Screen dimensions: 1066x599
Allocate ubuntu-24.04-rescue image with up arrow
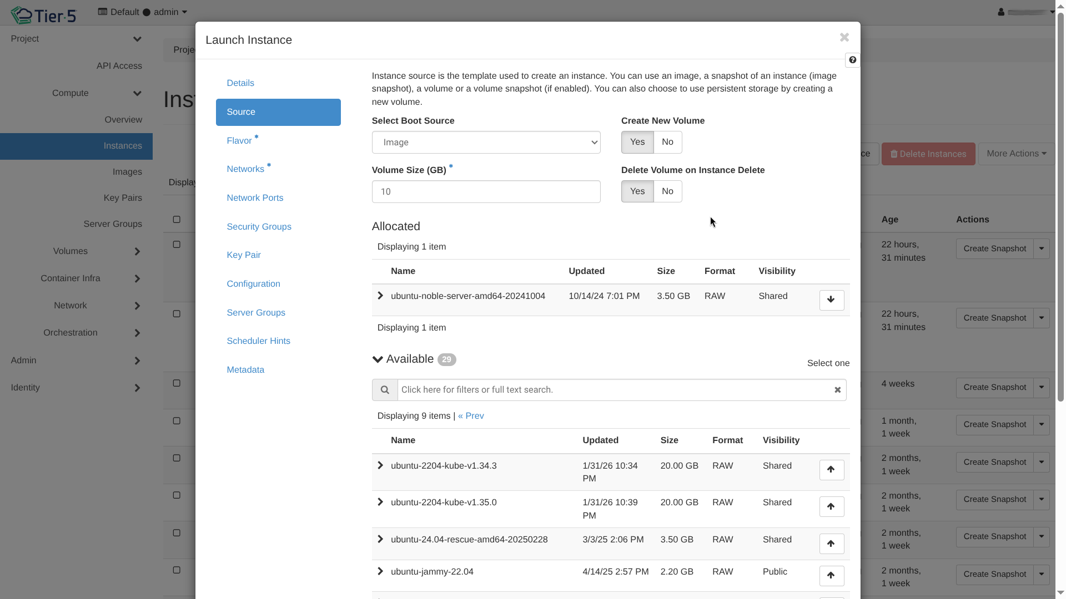pyautogui.click(x=831, y=544)
